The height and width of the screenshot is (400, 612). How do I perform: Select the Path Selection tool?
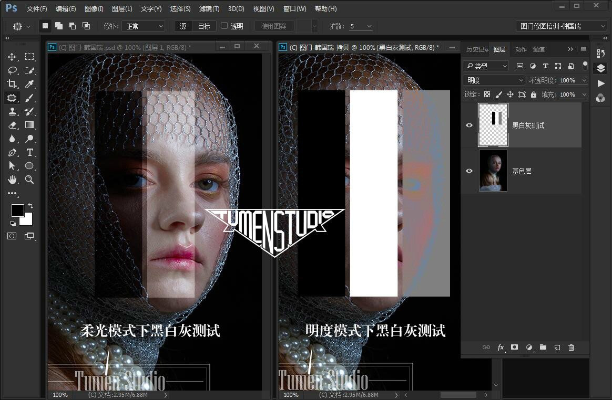click(x=12, y=166)
